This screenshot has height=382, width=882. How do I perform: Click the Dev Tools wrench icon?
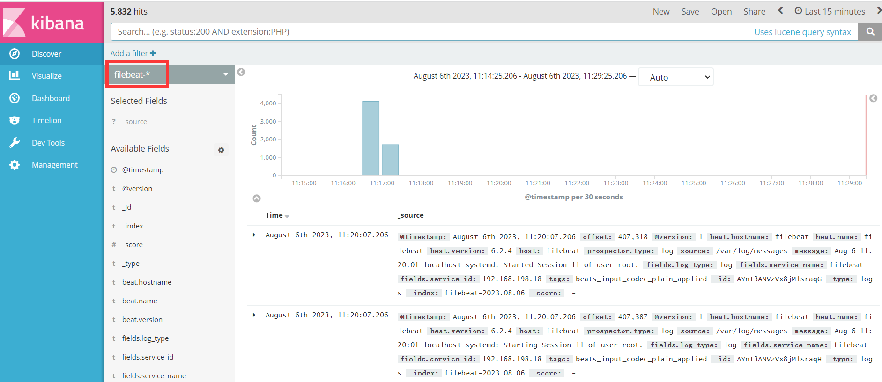tap(15, 143)
